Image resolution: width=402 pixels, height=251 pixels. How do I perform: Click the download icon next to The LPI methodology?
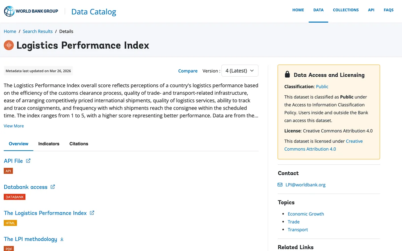(x=62, y=239)
